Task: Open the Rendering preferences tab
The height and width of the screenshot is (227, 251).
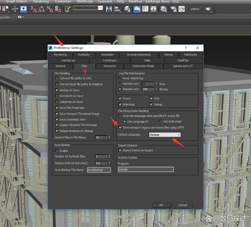Action: 60,55
